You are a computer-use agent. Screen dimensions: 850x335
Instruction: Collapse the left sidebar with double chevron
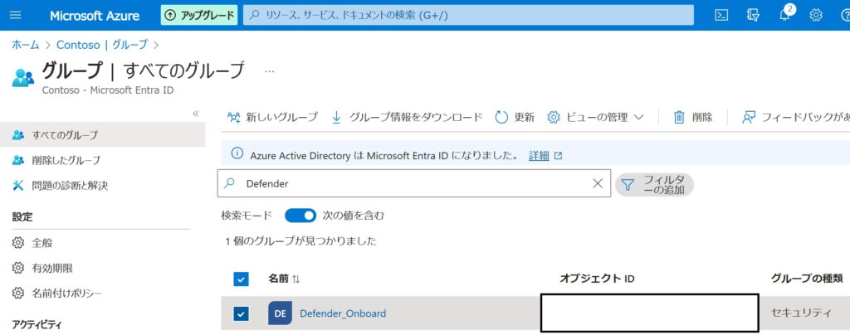196,114
